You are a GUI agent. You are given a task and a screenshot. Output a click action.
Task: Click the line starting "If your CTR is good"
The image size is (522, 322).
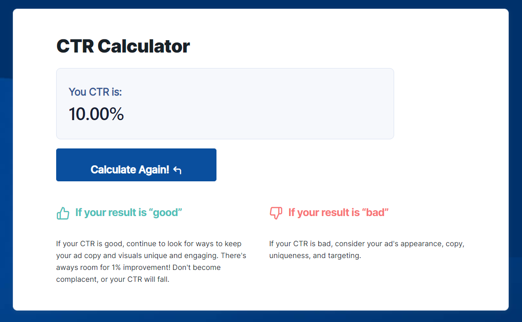pyautogui.click(x=148, y=243)
